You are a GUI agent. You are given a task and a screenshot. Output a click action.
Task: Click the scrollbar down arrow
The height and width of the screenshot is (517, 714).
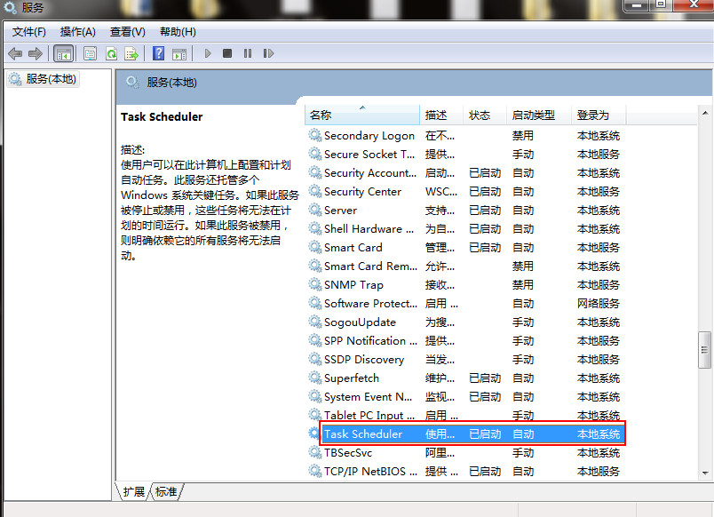pos(705,473)
